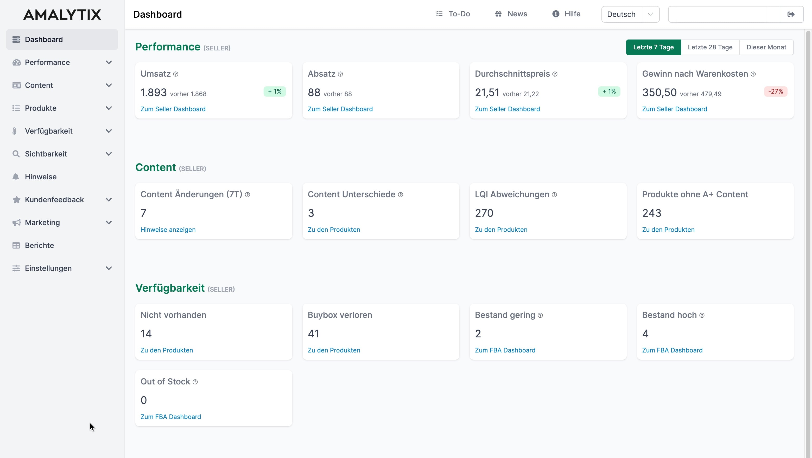
Task: Click the + 1% badge on Umsatz card
Action: pos(275,91)
